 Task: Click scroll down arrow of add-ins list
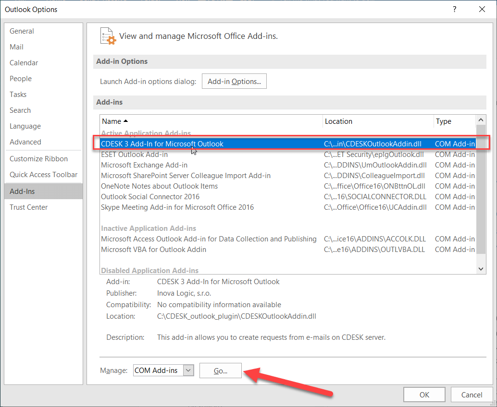481,269
